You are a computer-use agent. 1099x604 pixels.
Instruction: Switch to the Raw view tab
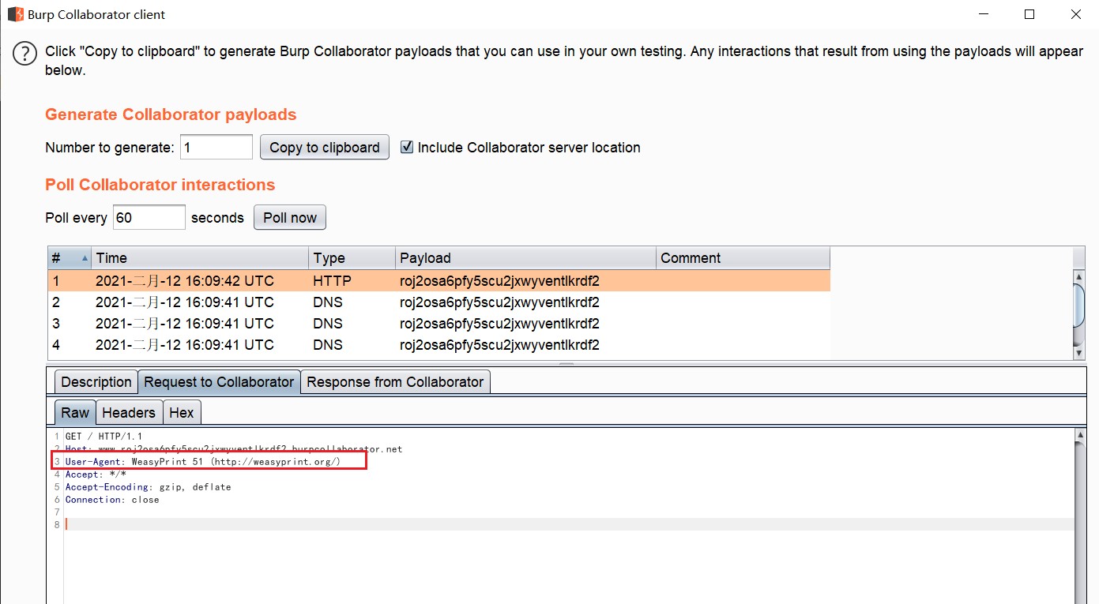coord(75,412)
